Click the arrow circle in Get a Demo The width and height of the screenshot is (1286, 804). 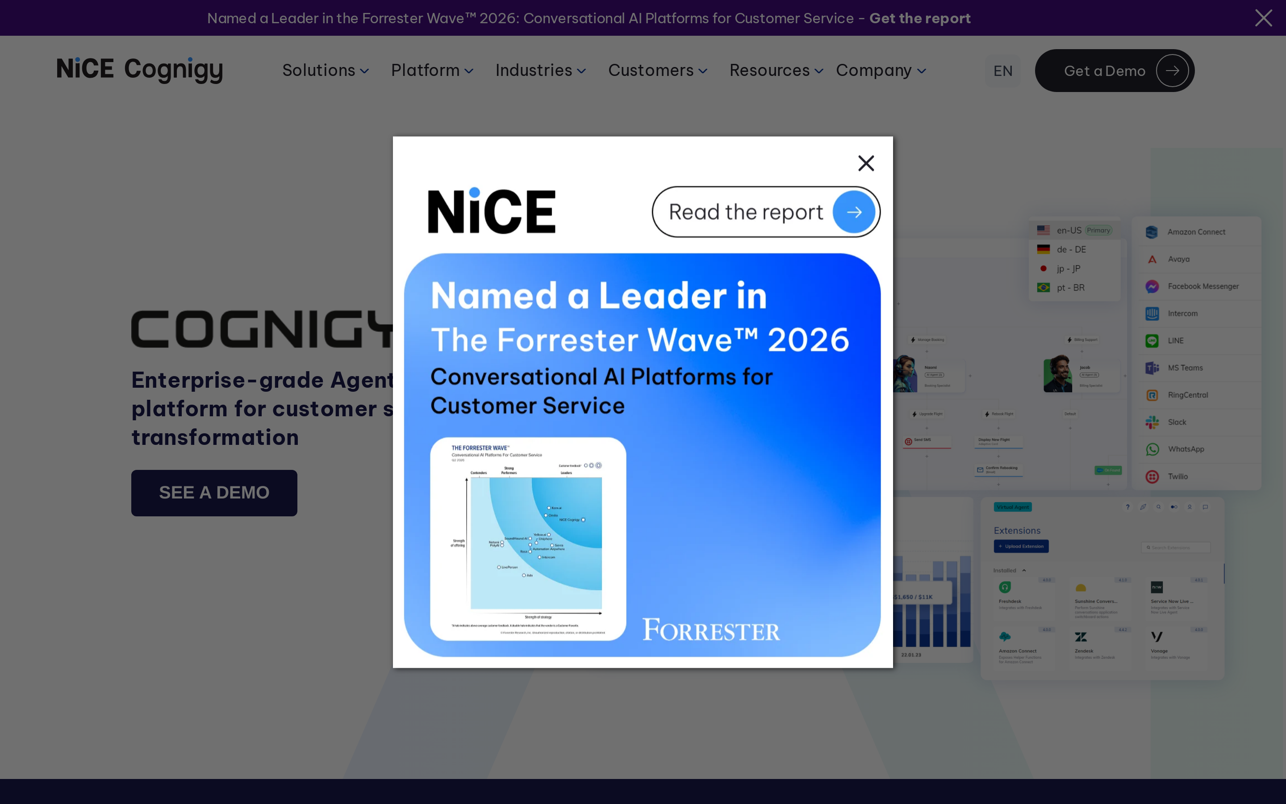pyautogui.click(x=1172, y=71)
